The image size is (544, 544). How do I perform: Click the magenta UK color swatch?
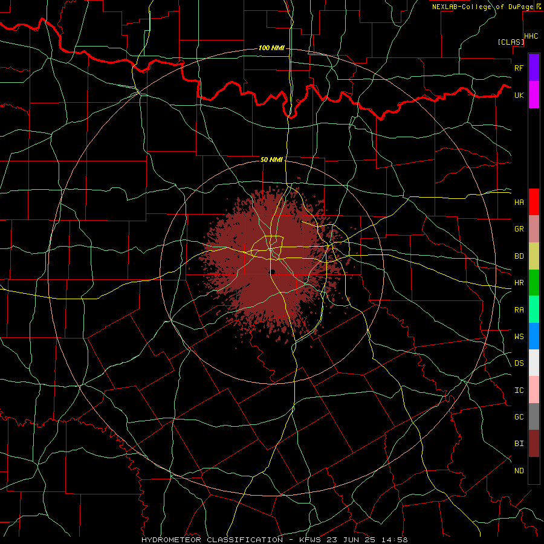(534, 95)
